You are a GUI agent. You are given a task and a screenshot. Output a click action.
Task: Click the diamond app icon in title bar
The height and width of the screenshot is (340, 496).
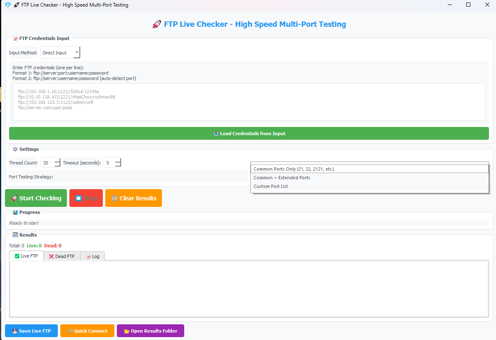coord(7,5)
